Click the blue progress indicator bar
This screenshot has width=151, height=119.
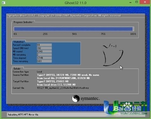point(74,29)
